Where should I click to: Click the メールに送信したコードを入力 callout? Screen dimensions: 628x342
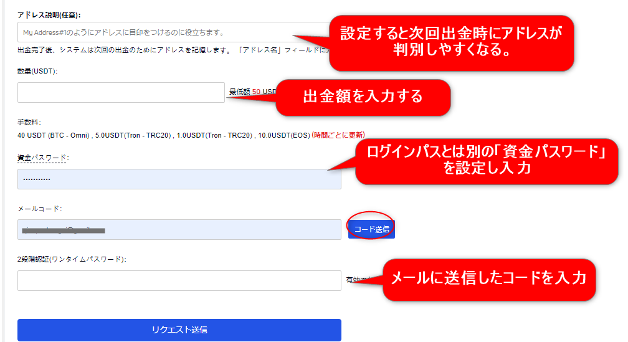488,278
